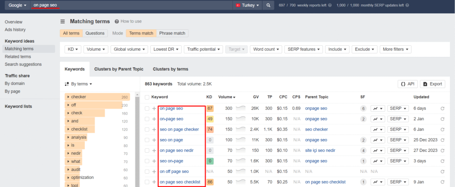Go to Related terms in sidebar

point(18,56)
